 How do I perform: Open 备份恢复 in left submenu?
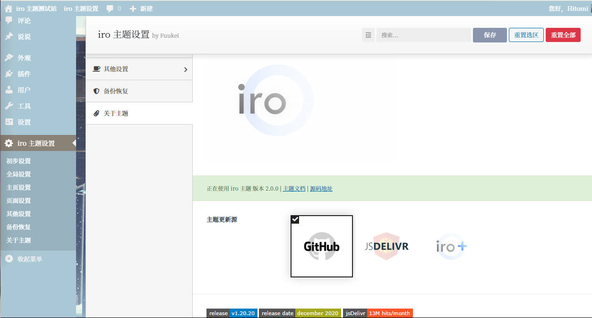[18, 227]
